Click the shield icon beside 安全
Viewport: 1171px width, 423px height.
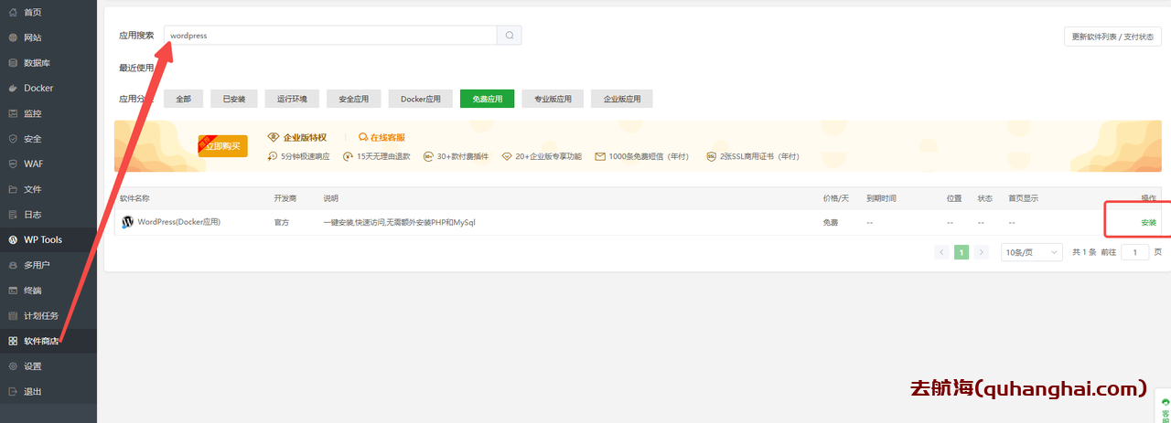pyautogui.click(x=13, y=139)
